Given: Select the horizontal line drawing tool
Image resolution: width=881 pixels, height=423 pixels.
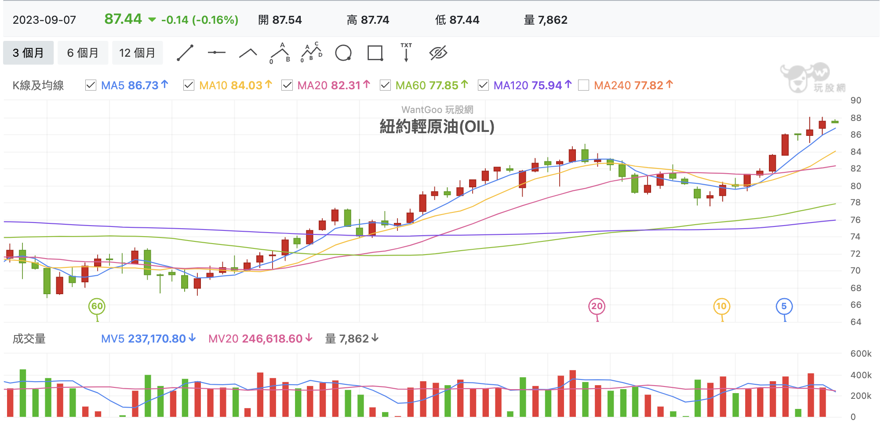Looking at the screenshot, I should [216, 53].
